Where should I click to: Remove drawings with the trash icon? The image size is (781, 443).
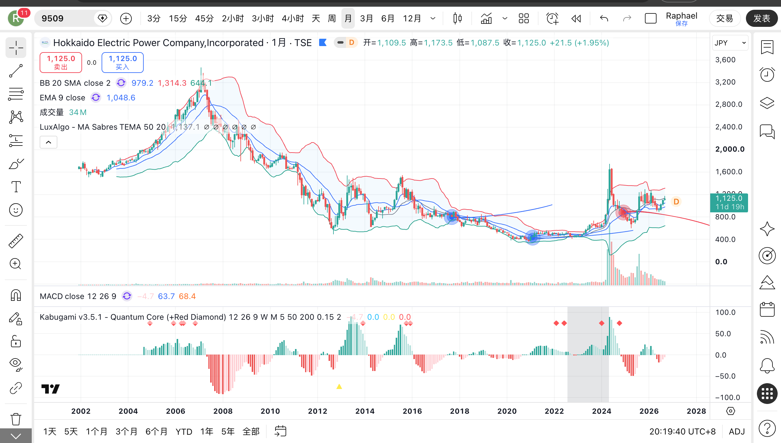point(16,419)
